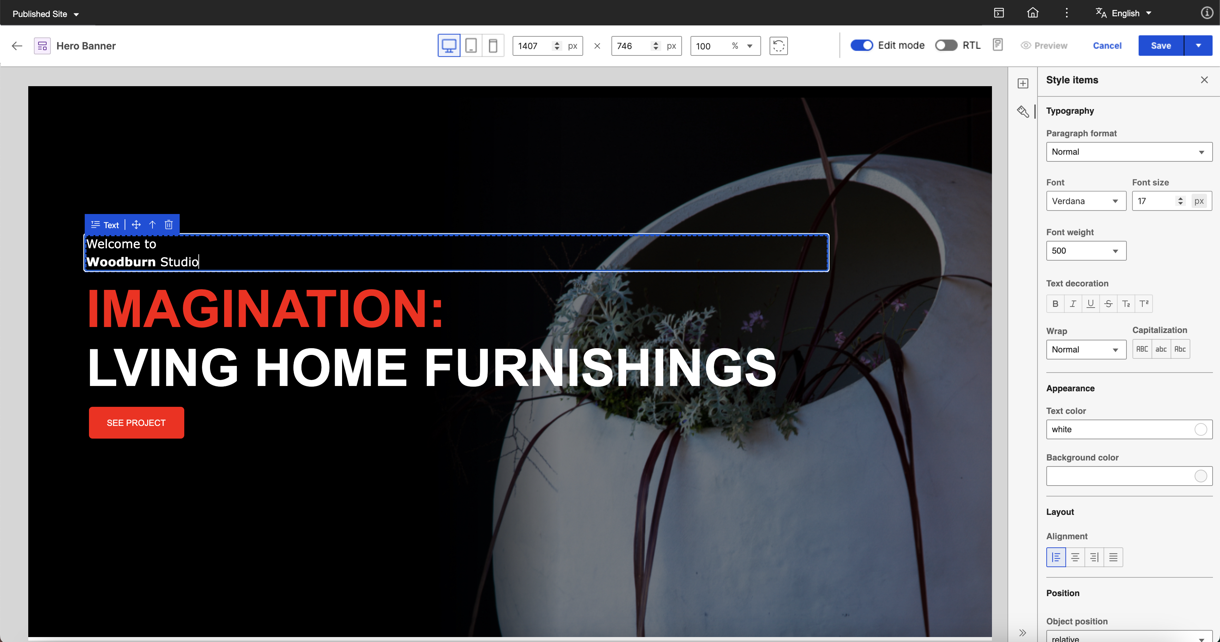
Task: Set capitalization to lowercase abc
Action: click(x=1161, y=349)
